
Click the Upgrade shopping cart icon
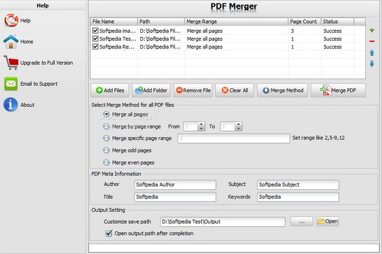[11, 63]
